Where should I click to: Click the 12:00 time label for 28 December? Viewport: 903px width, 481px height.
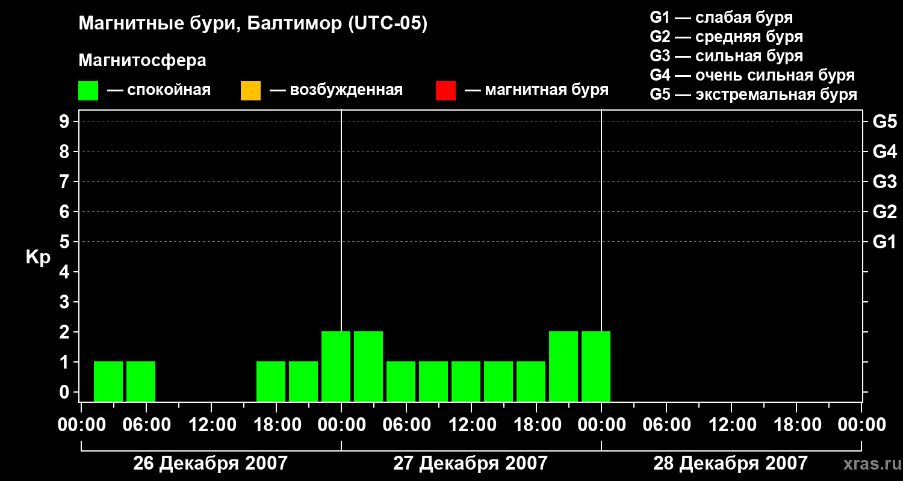click(x=731, y=425)
